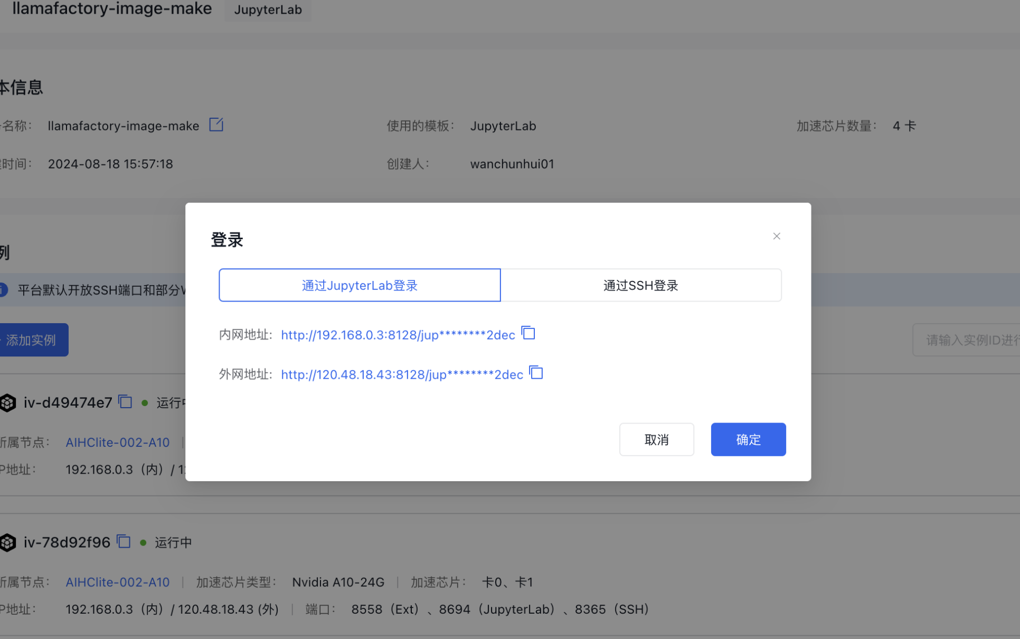
Task: Select the 运行中 status of iv-78d92f96
Action: click(x=173, y=542)
